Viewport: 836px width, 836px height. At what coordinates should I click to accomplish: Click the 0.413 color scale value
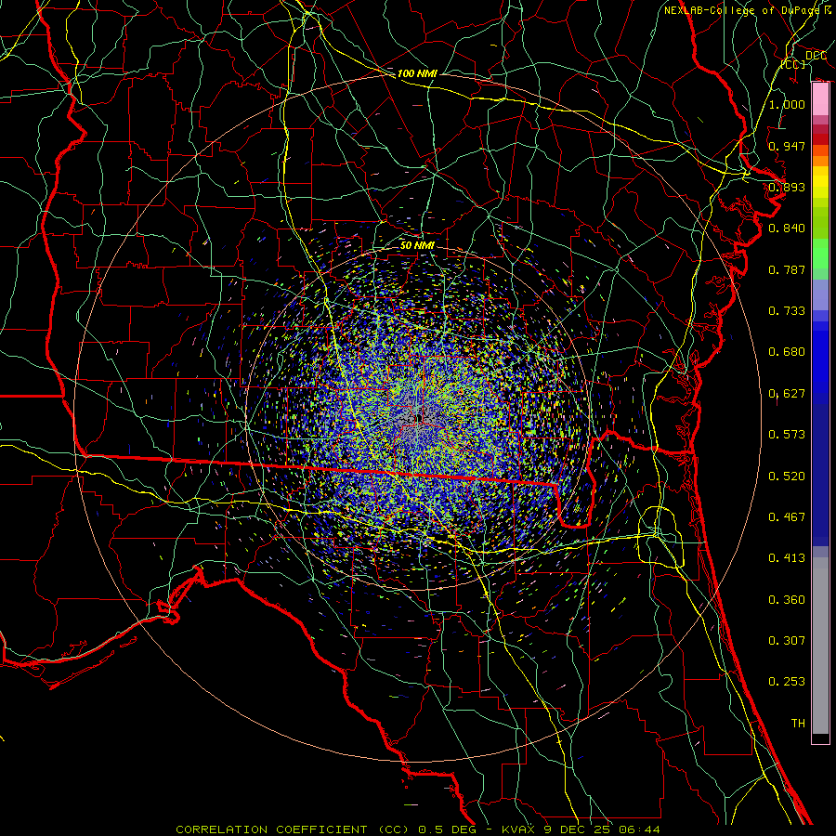[787, 558]
